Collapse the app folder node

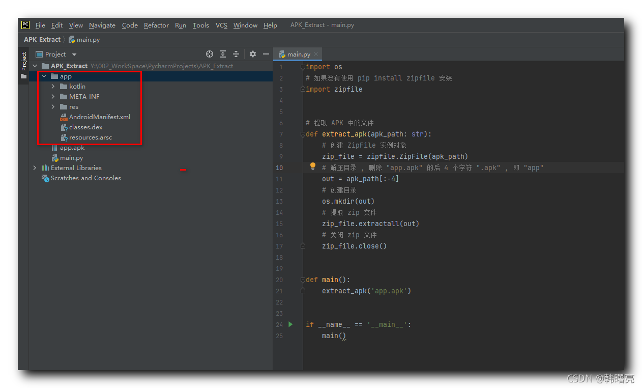(44, 76)
